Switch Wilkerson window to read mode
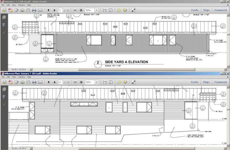 tap(134, 82)
